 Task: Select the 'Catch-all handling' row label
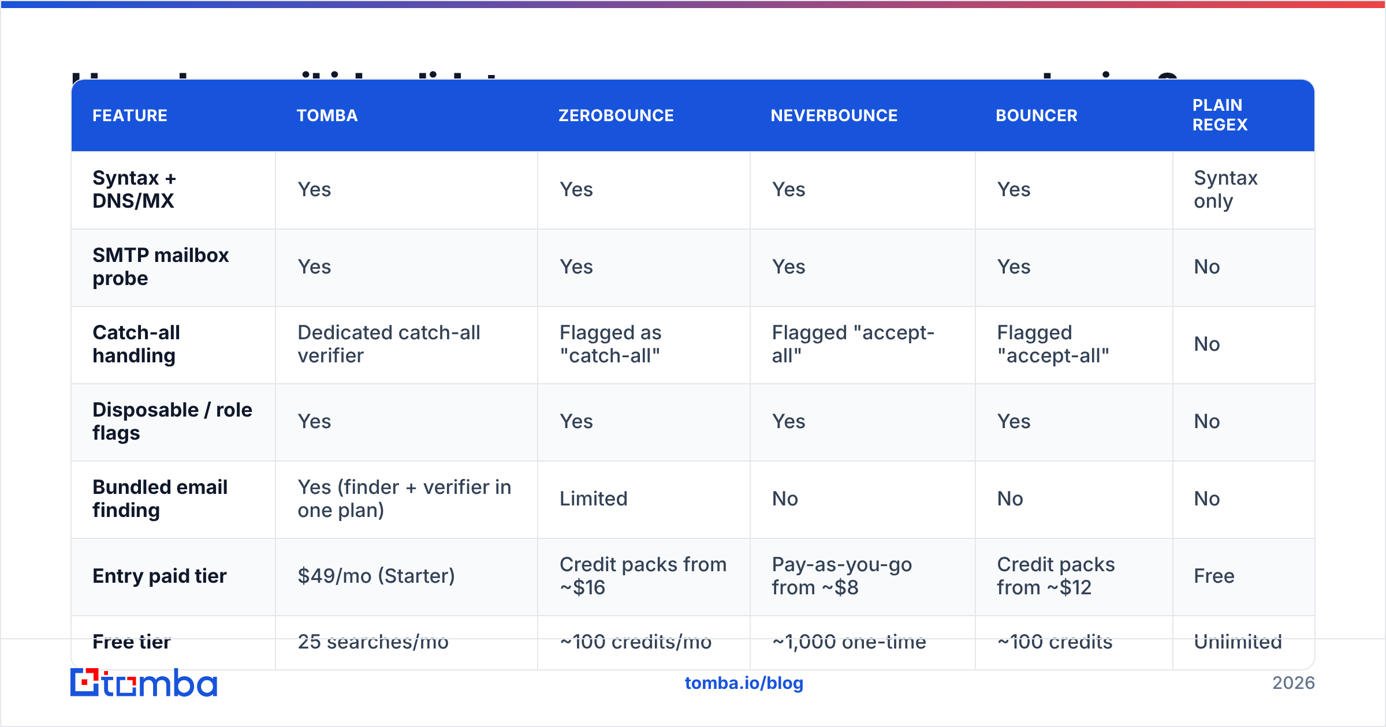136,344
